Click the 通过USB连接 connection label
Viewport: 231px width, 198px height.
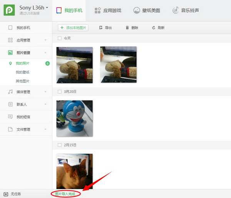point(30,13)
